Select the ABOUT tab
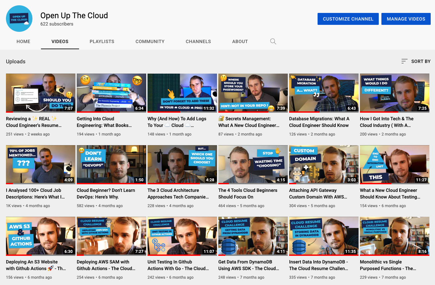Screen dimensions: 435x285 tap(240, 41)
